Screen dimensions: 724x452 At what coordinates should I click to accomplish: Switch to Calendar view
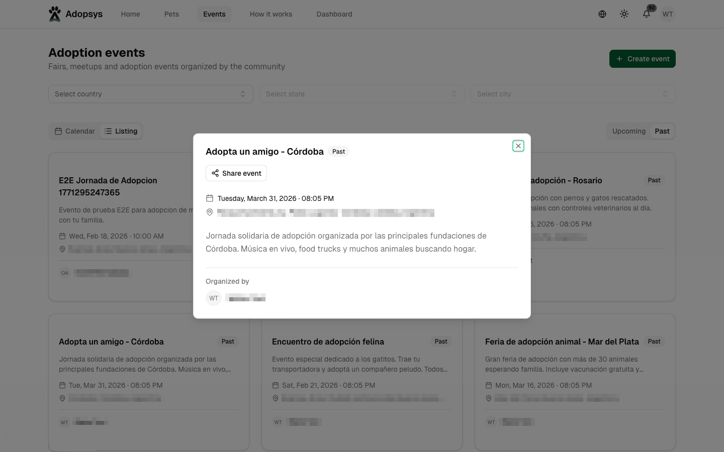click(x=75, y=131)
